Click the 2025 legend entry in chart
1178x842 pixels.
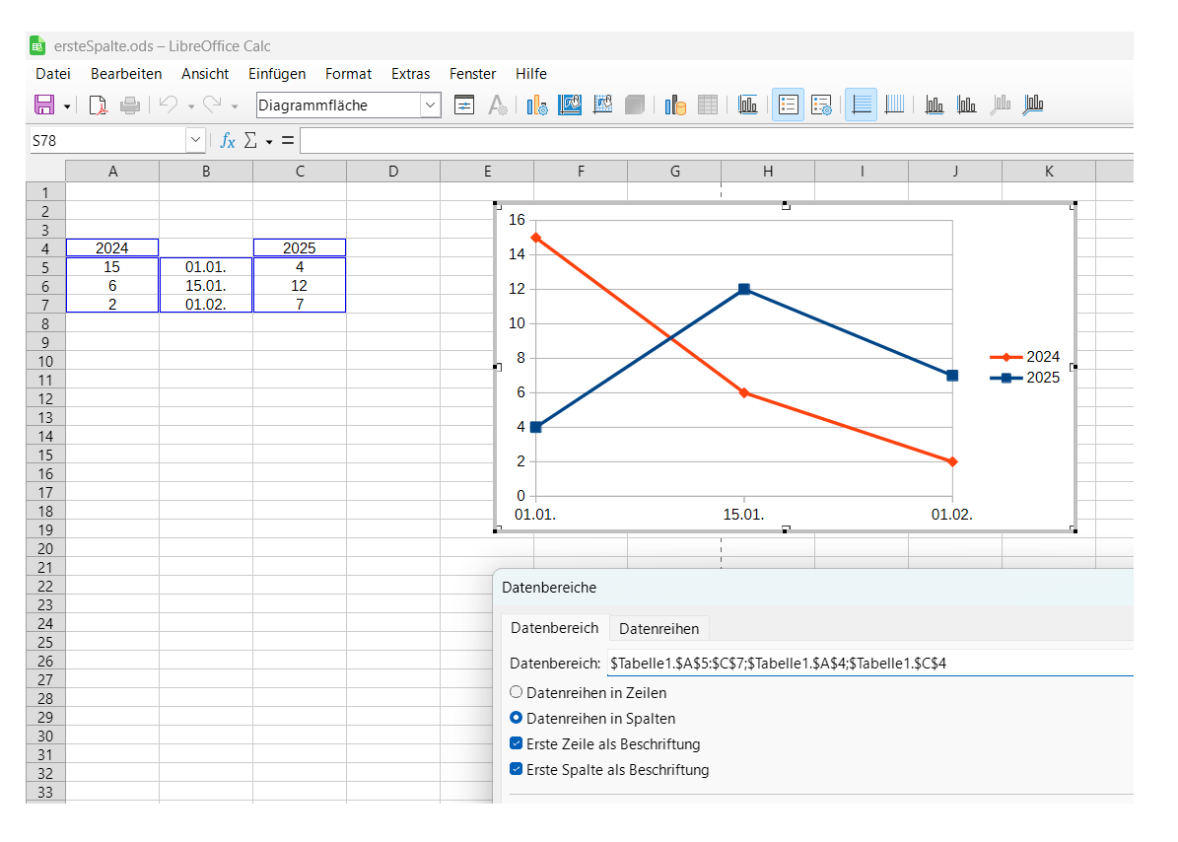tap(1042, 378)
